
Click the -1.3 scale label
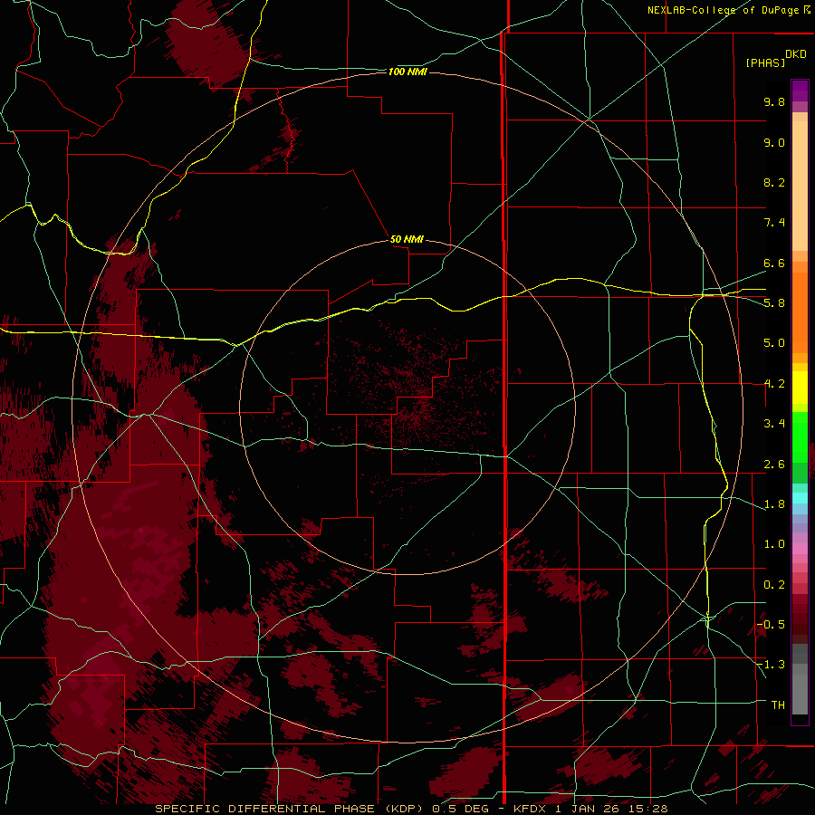771,665
